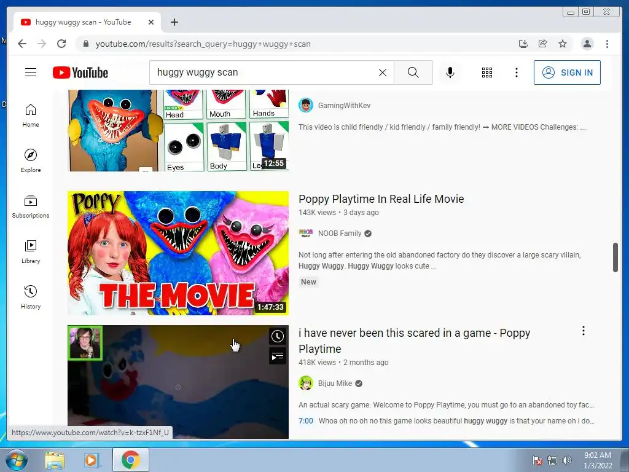Open Poppy Playtime In Real Life Movie title

[x=381, y=199]
